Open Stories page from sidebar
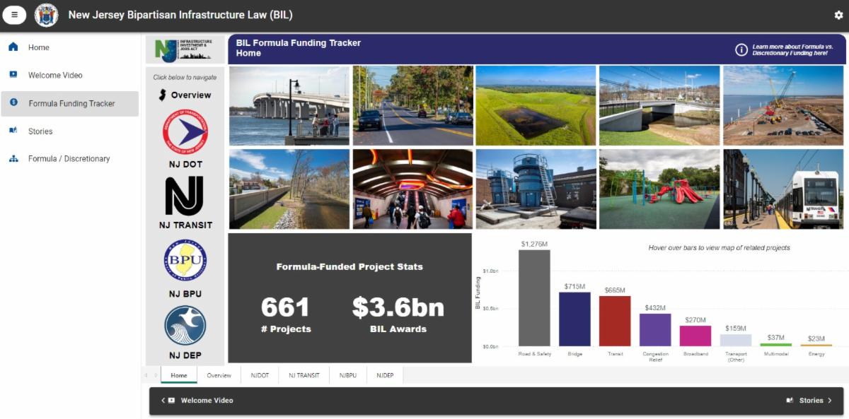The width and height of the screenshot is (849, 419). (x=69, y=131)
